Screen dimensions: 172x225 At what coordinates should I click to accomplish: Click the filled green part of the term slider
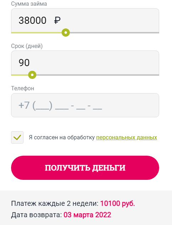point(20,75)
